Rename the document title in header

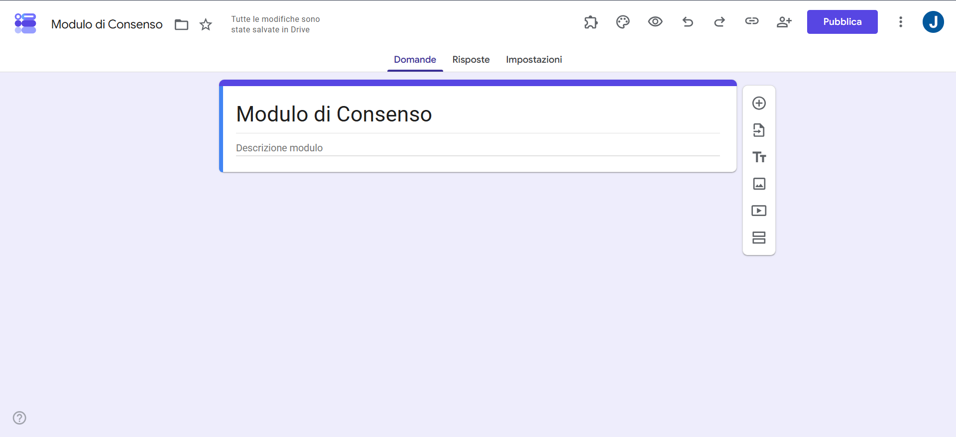[x=107, y=24]
